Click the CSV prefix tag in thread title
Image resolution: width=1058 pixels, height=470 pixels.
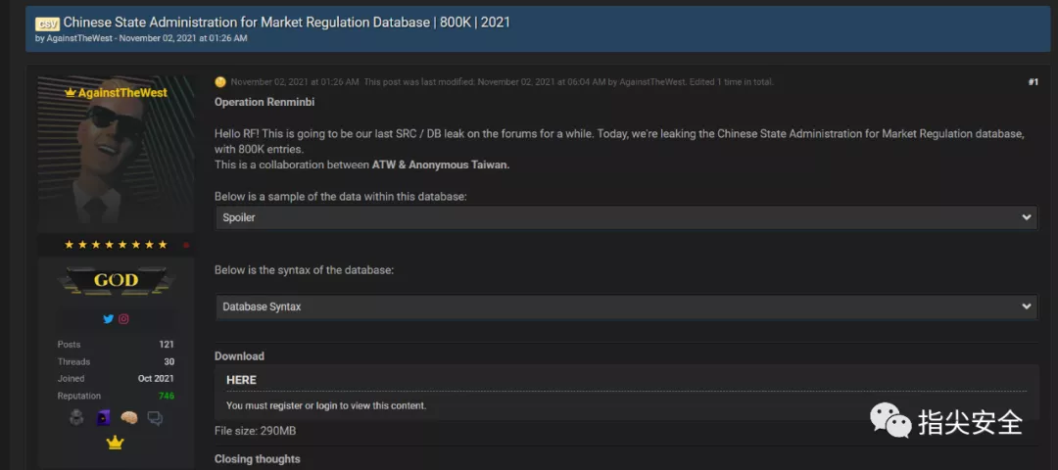point(47,23)
